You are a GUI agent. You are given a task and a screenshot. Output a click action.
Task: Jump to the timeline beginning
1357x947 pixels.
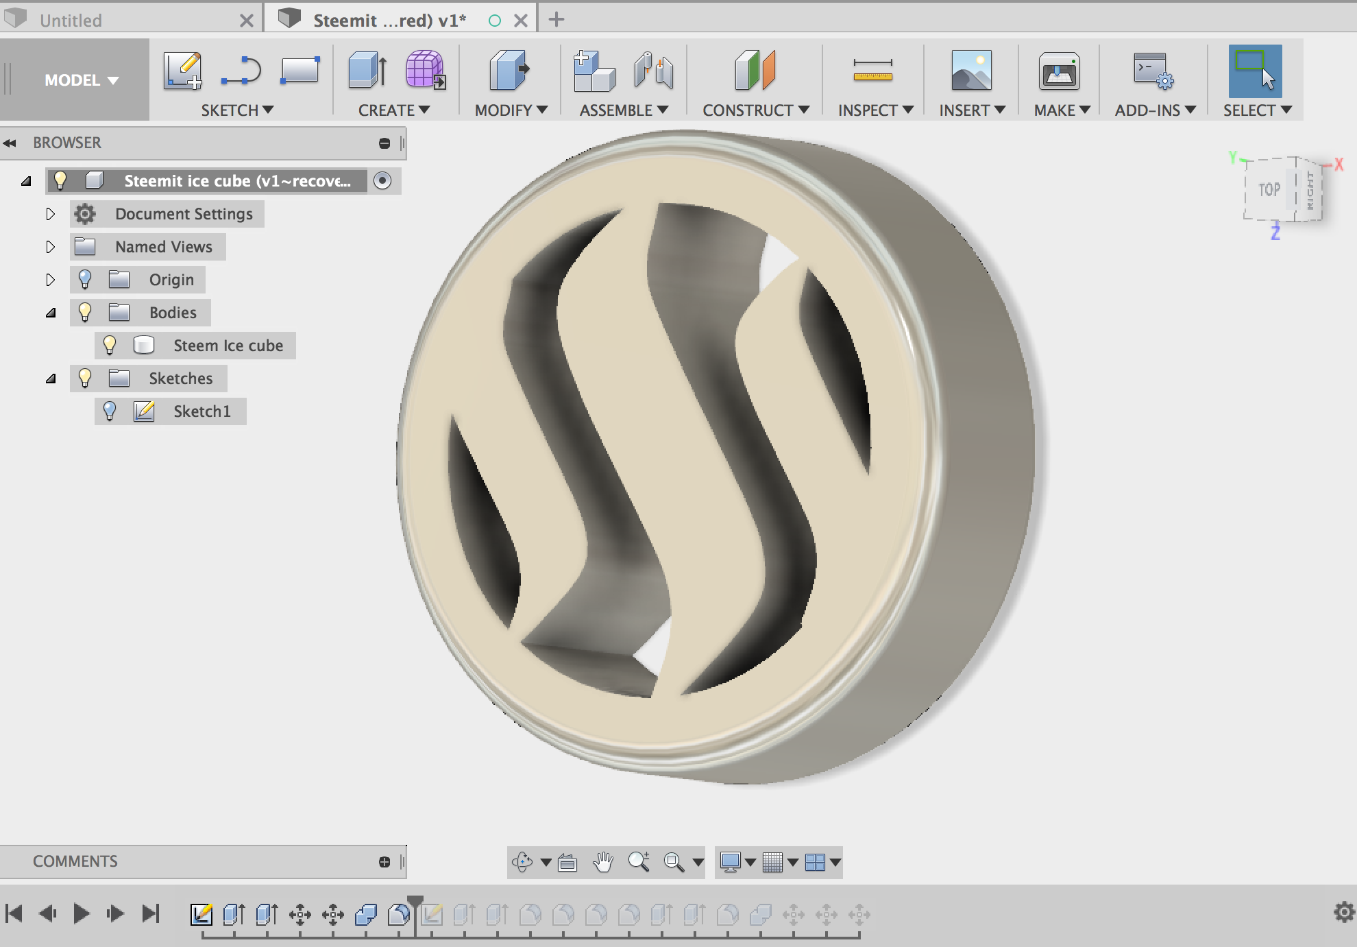coord(14,913)
